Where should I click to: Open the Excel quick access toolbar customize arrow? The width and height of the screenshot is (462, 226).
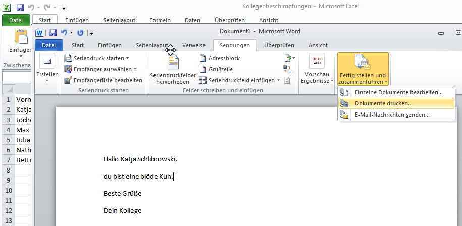(64, 8)
